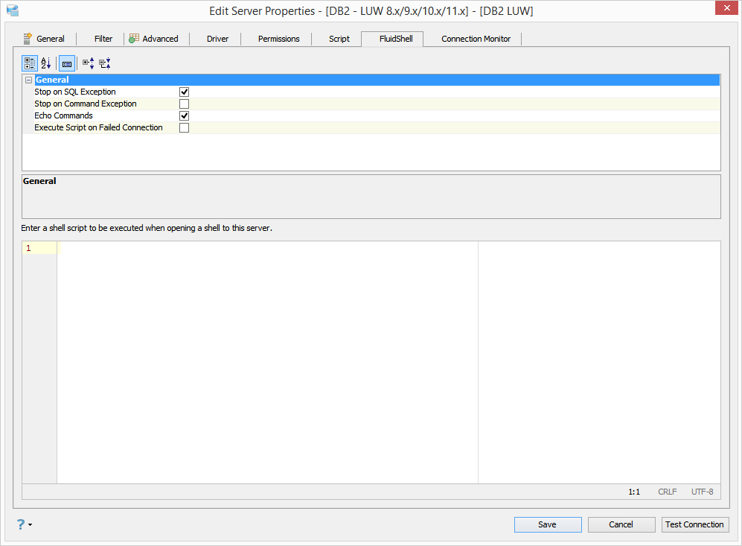742x546 pixels.
Task: Click the General category header row
Action: [x=371, y=80]
